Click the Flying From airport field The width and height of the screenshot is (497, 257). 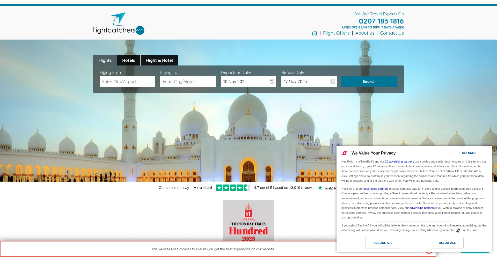point(127,82)
